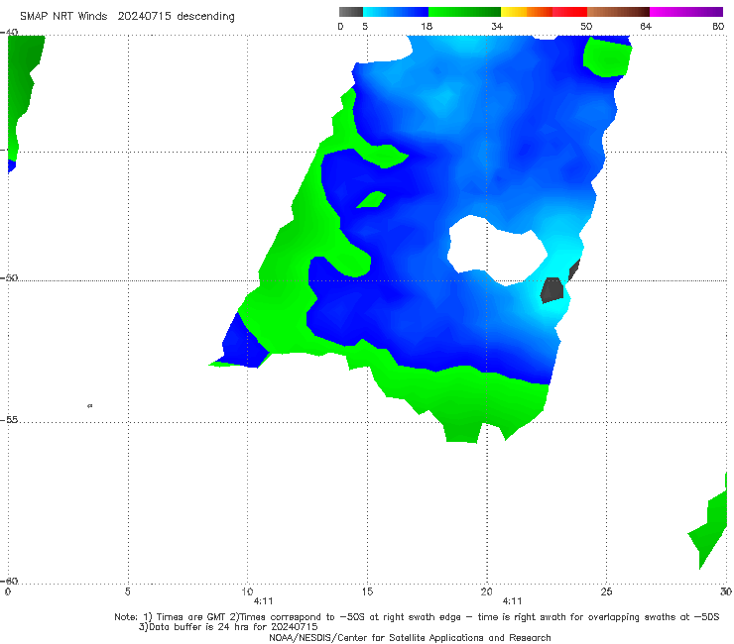Click the "4:11" time label below longitude 10
The height and width of the screenshot is (644, 734).
click(263, 601)
